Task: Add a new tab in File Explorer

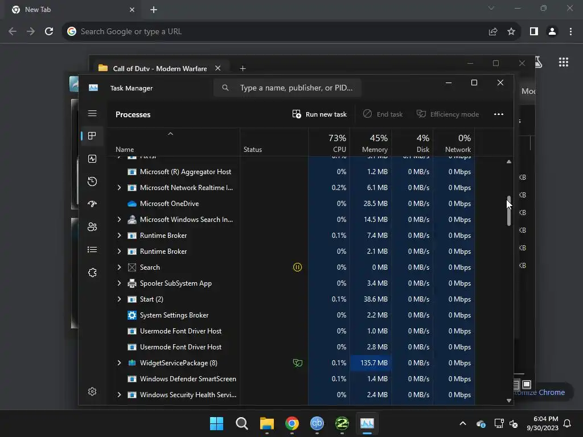Action: 243,68
